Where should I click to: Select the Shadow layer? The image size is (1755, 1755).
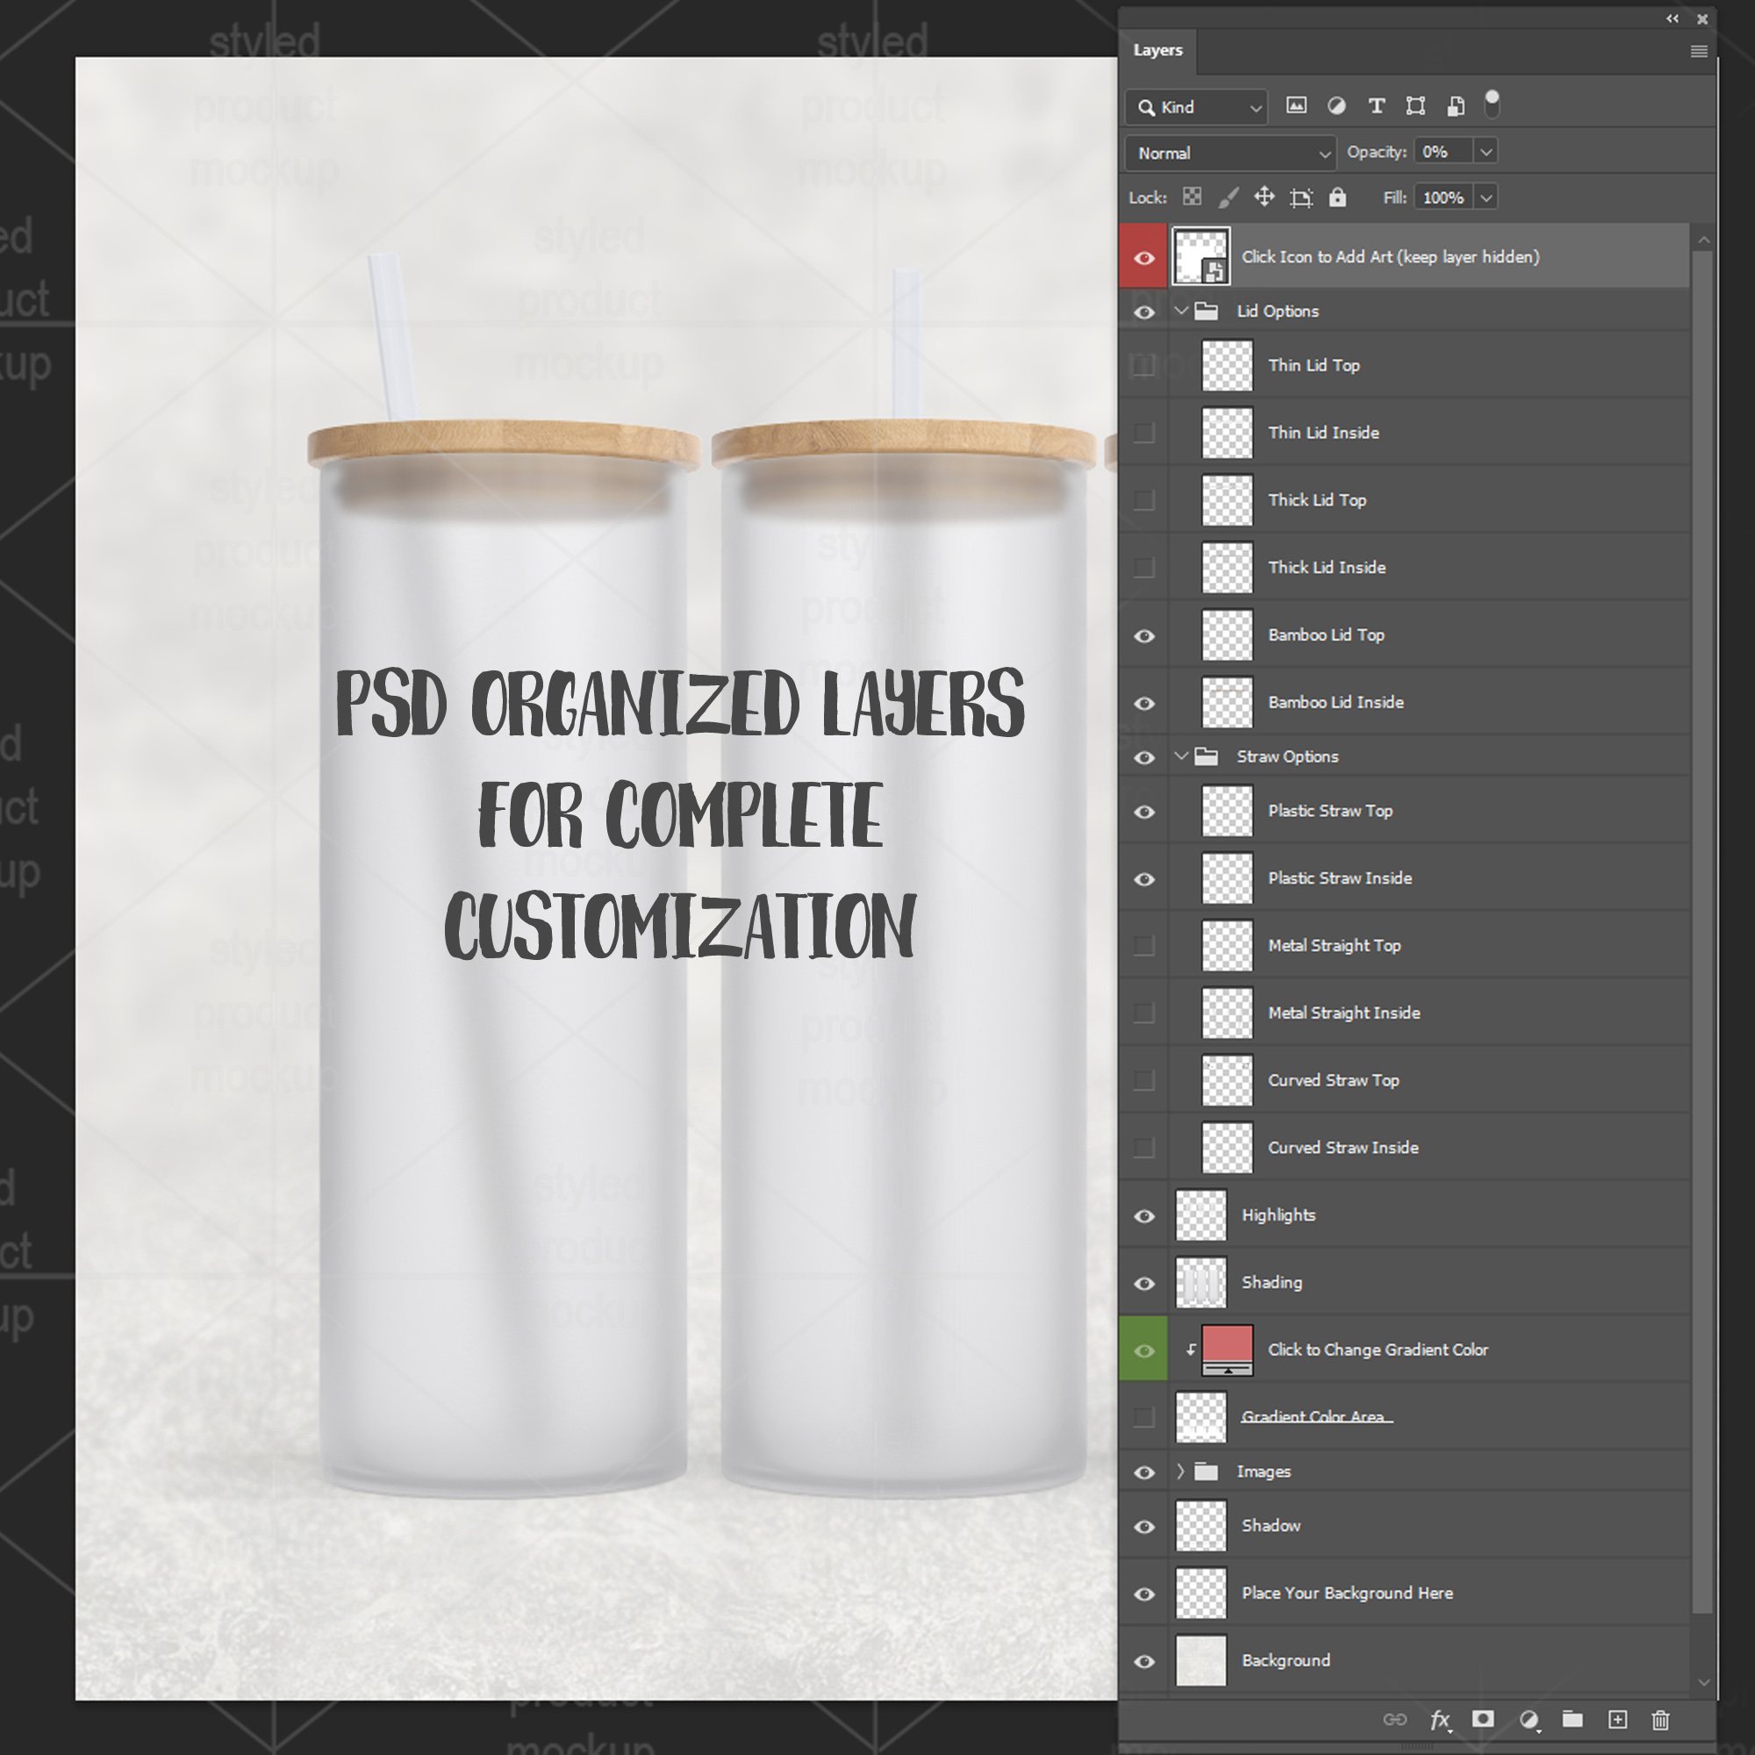pyautogui.click(x=1404, y=1525)
